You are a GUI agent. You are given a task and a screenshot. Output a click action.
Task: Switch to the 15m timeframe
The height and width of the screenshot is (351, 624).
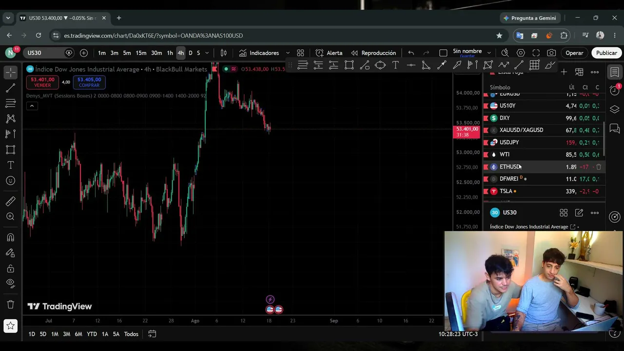point(141,53)
